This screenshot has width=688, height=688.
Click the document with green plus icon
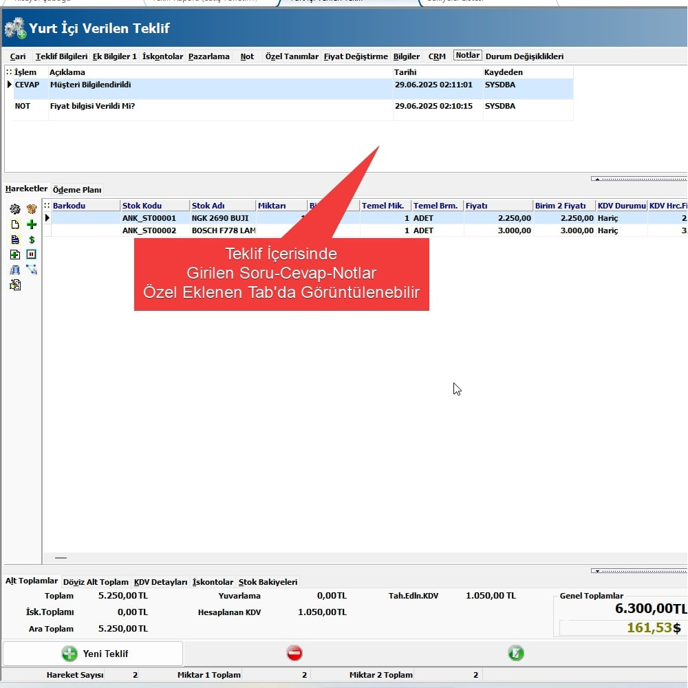(x=14, y=255)
